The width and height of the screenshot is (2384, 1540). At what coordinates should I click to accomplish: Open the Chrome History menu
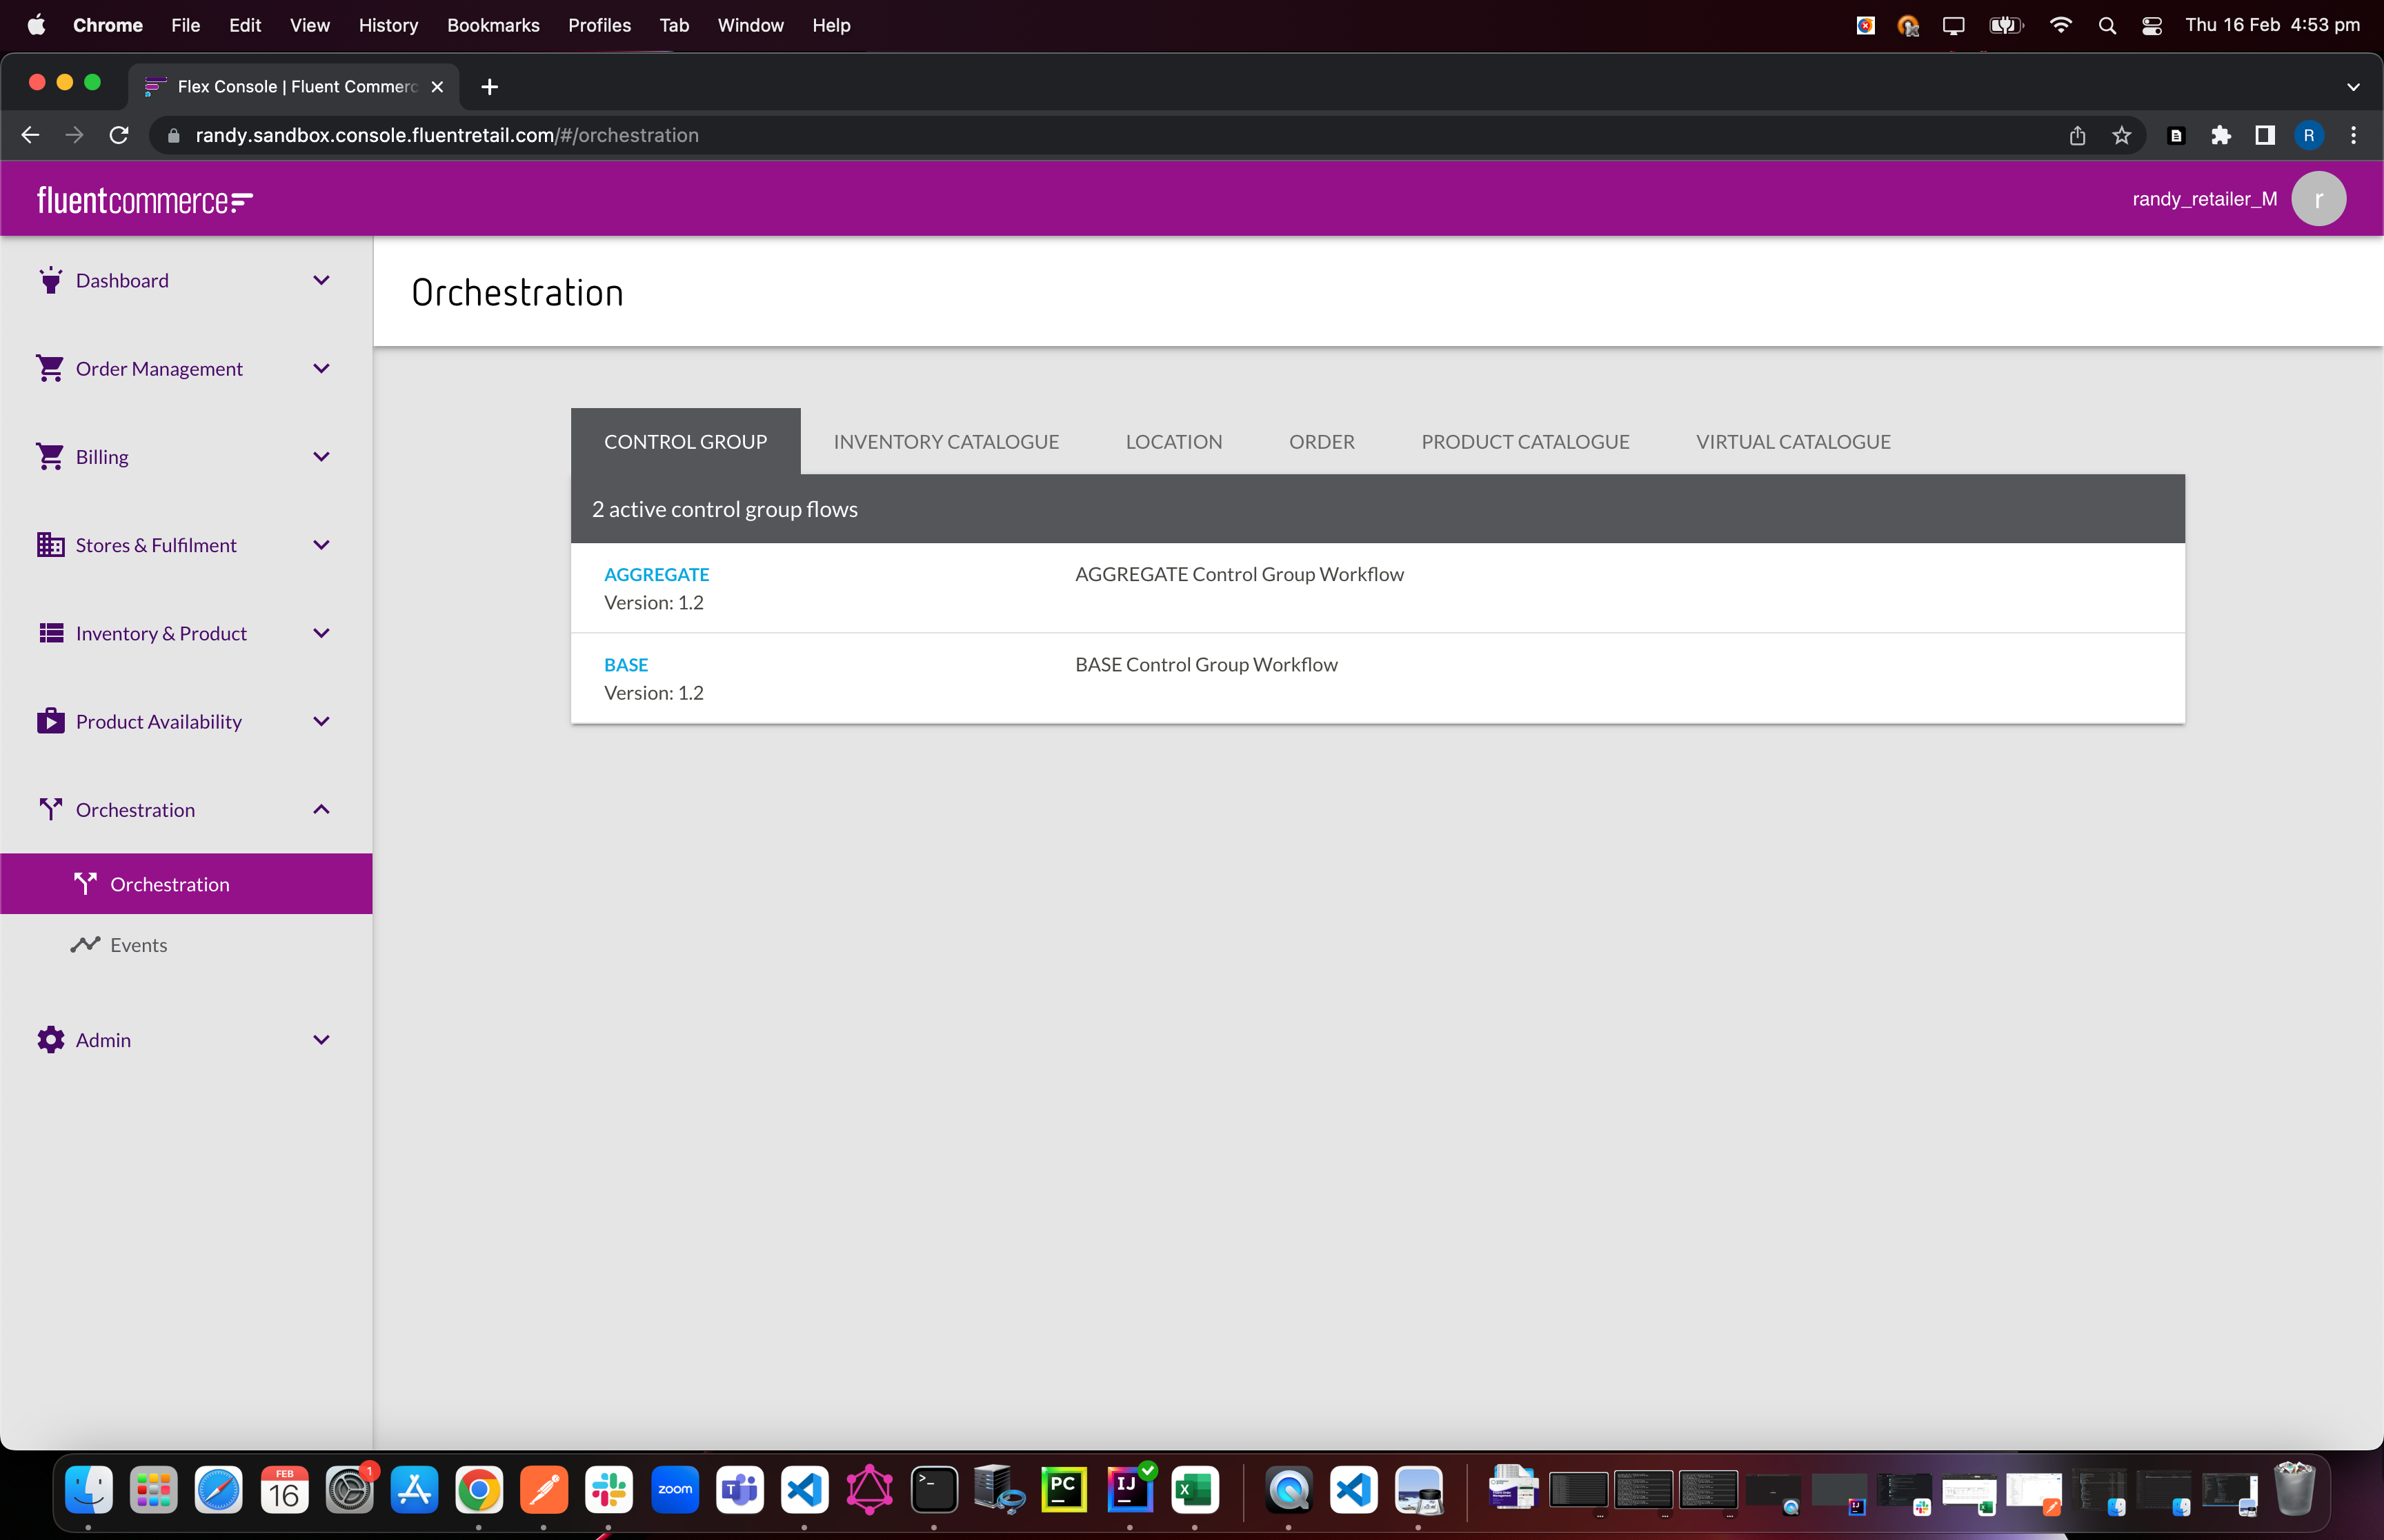pyautogui.click(x=388, y=25)
